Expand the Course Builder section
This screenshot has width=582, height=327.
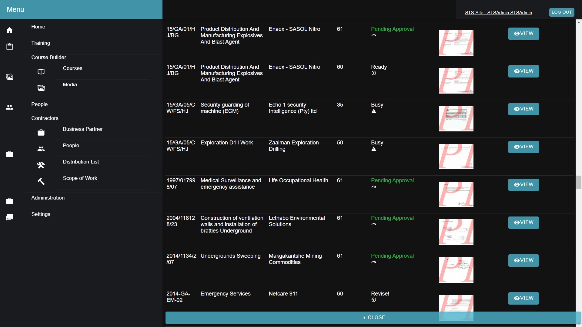pyautogui.click(x=48, y=58)
